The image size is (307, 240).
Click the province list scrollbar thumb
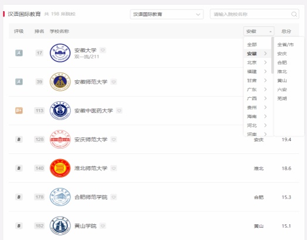point(272,55)
